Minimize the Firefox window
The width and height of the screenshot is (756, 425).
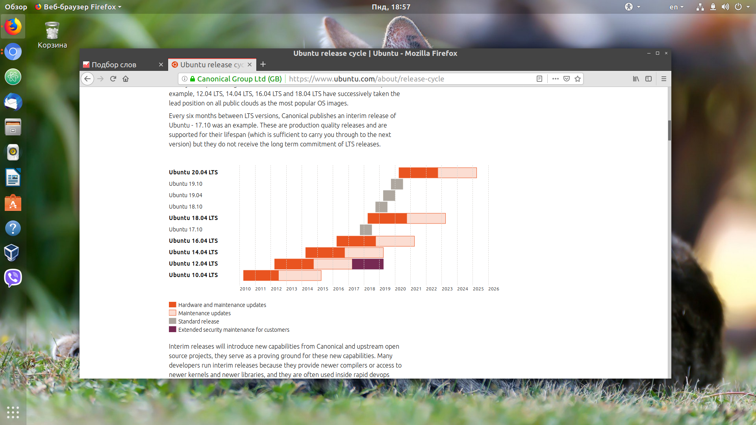[649, 53]
